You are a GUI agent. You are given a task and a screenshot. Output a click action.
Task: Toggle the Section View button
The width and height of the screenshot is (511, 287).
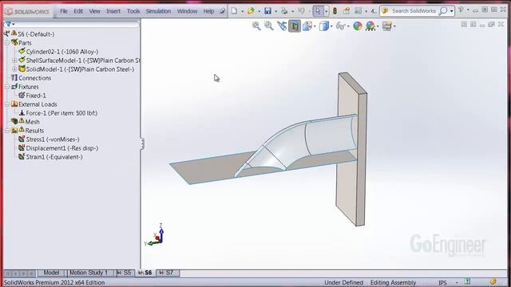[295, 26]
